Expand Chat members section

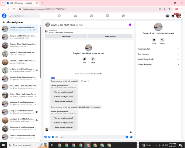158,54
